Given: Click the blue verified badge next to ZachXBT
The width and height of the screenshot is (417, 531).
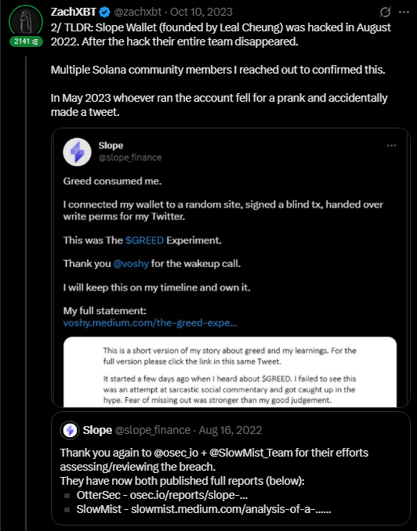Looking at the screenshot, I should tap(105, 13).
